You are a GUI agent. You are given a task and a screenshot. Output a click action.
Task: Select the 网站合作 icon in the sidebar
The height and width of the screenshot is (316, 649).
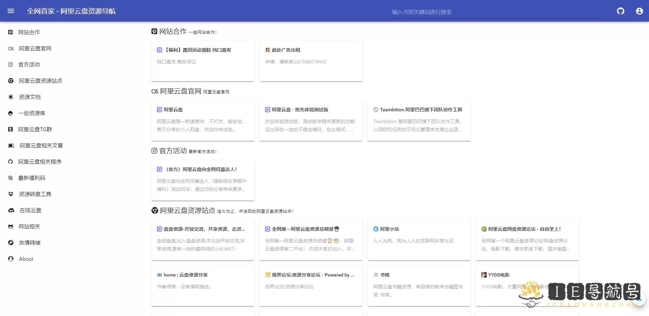[x=10, y=32]
